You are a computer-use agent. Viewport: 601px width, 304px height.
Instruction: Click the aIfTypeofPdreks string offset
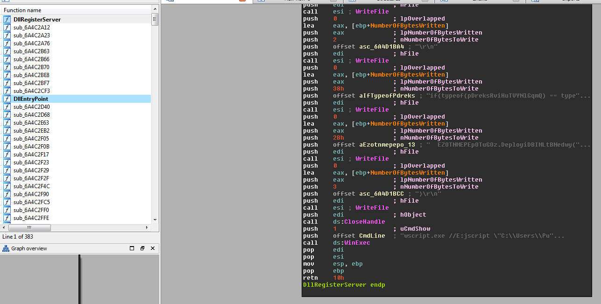[x=387, y=96]
